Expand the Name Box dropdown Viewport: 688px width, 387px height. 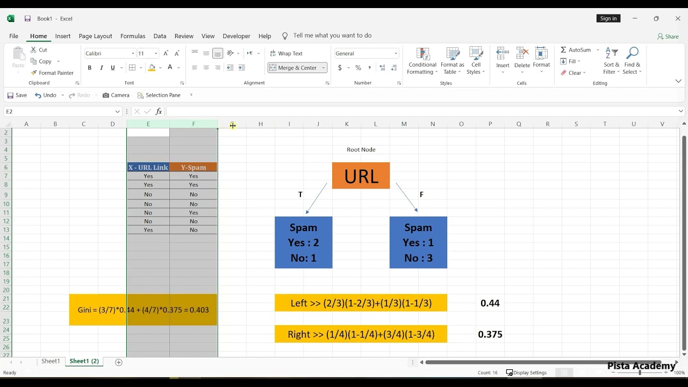coord(118,111)
